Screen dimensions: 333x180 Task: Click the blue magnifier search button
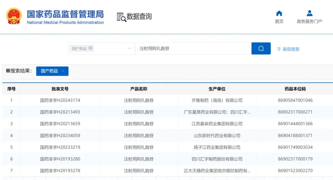pyautogui.click(x=261, y=49)
